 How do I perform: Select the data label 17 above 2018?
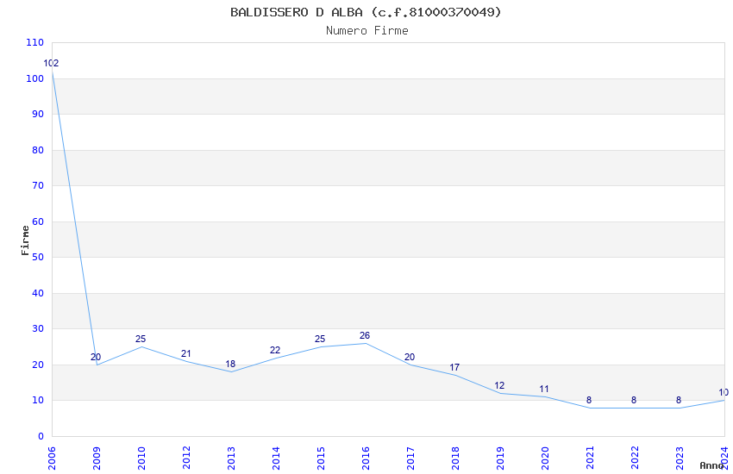(x=454, y=367)
